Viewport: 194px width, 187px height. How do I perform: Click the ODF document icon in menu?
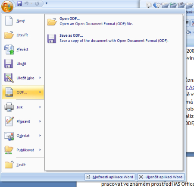tap(9, 92)
